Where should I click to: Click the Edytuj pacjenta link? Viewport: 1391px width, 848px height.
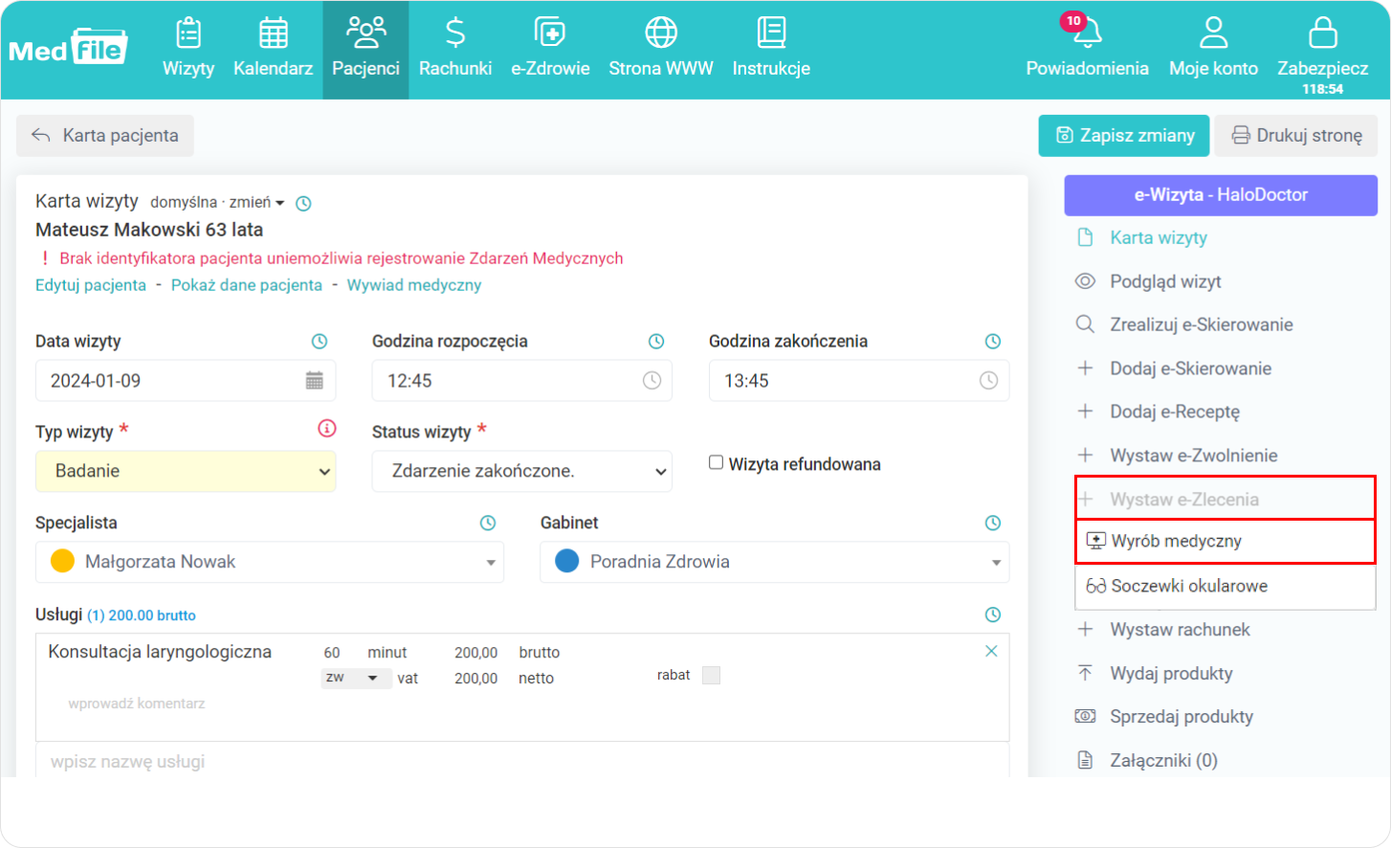click(91, 285)
